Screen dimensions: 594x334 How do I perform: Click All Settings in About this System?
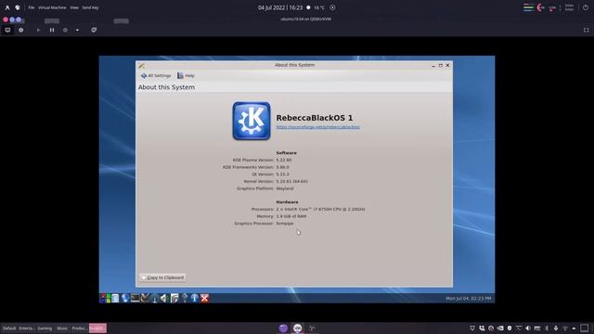156,76
